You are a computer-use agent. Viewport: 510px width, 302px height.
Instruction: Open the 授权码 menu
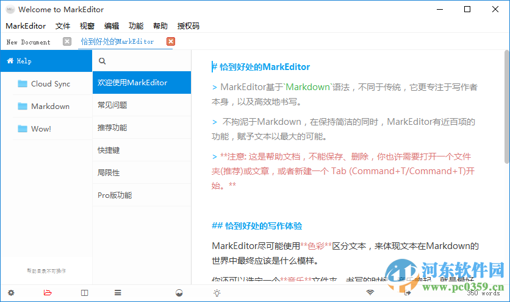189,26
